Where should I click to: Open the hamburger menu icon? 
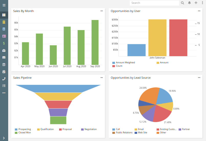click(x=4, y=5)
